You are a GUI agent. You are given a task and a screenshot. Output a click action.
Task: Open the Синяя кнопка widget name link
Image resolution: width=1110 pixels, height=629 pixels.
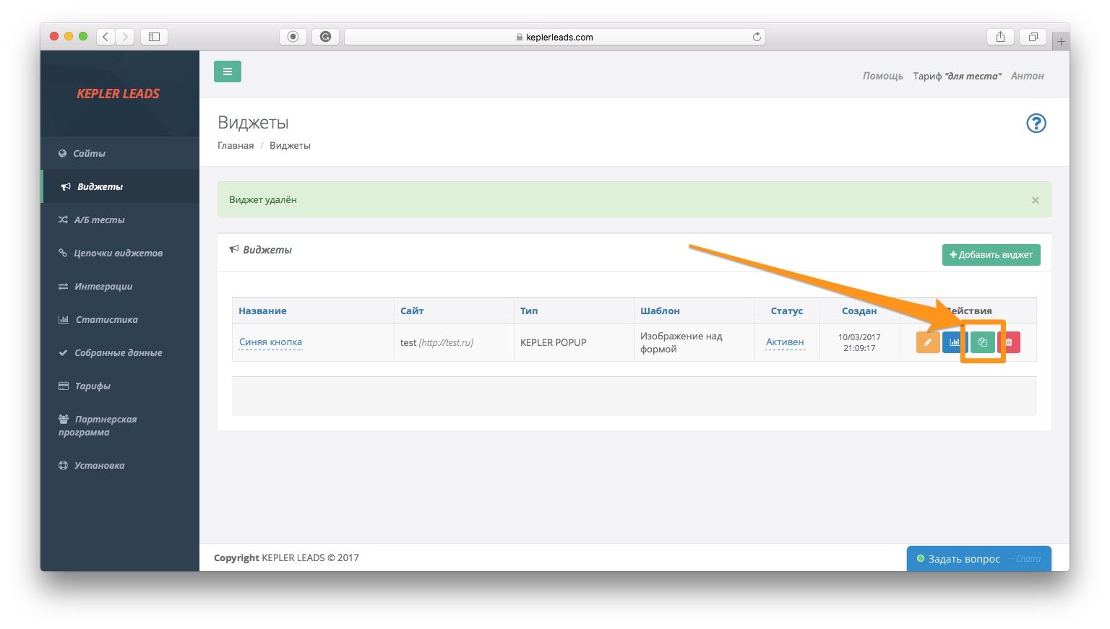[x=270, y=342]
